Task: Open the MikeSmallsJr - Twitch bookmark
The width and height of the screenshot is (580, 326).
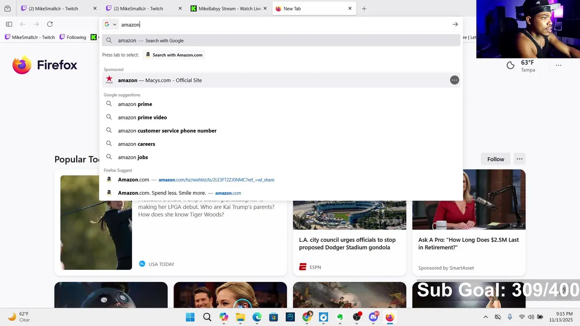Action: pos(30,37)
